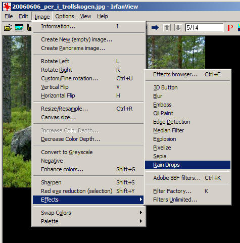
Task: Open the Options menu
Action: 65,16
